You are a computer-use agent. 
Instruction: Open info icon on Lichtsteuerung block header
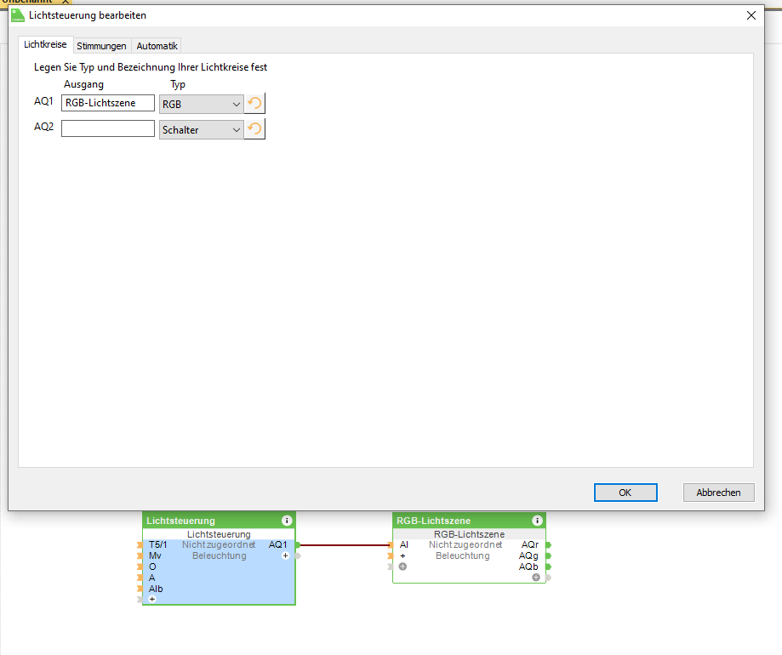[x=287, y=521]
